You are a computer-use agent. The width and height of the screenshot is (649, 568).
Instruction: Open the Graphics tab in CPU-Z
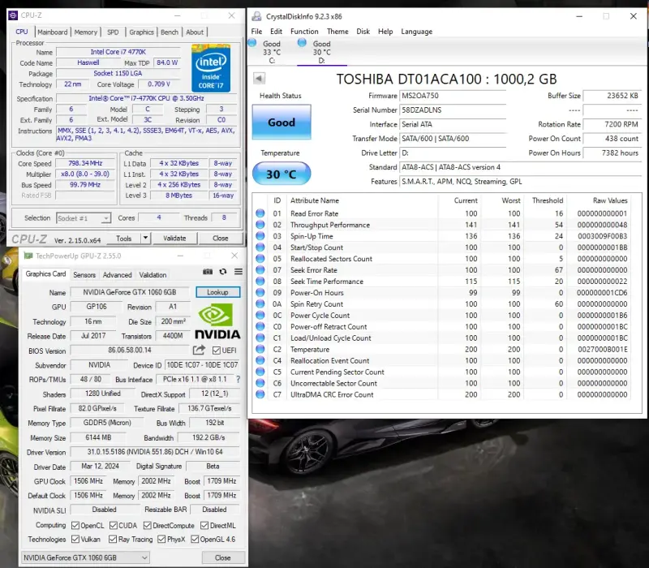(x=141, y=32)
